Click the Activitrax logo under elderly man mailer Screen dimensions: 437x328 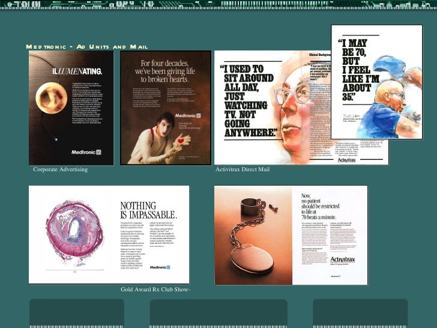tap(347, 160)
